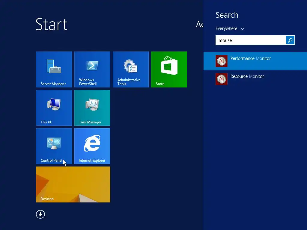Launch the Internet Explorer tile
307x230 pixels.
coord(92,146)
